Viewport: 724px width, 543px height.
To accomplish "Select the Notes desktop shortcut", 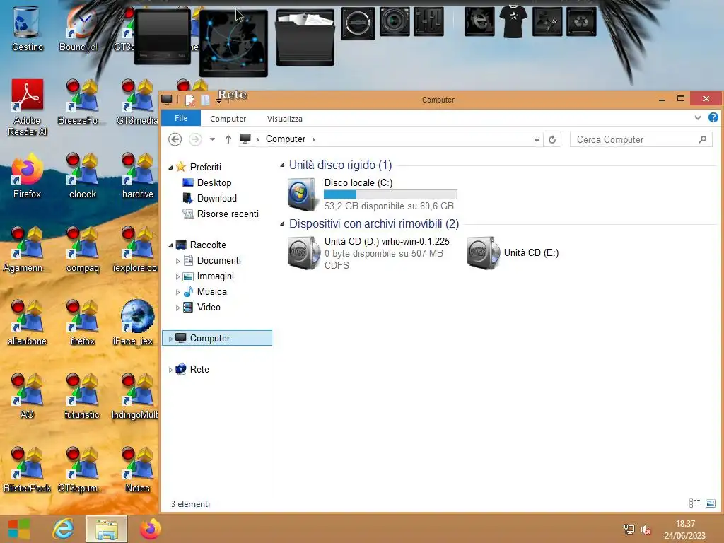I will [x=138, y=470].
